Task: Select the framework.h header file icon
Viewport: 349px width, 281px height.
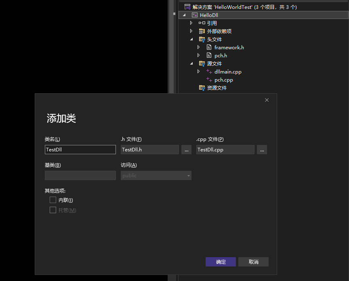Action: 209,47
